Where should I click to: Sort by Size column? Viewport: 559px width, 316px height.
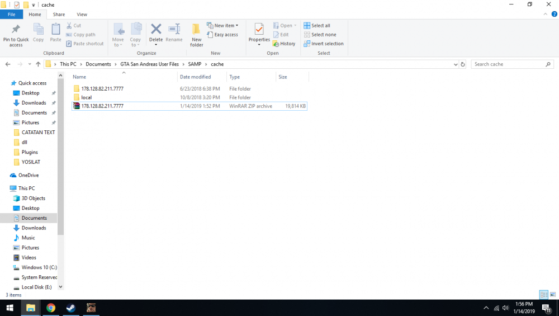(292, 77)
